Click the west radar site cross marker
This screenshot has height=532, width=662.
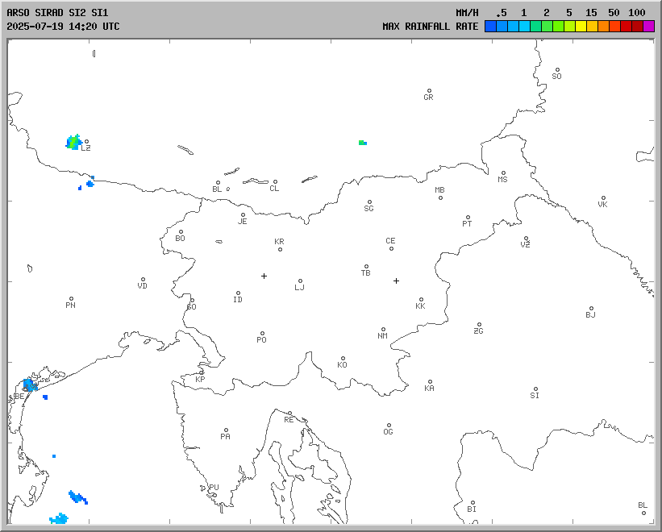pos(264,276)
